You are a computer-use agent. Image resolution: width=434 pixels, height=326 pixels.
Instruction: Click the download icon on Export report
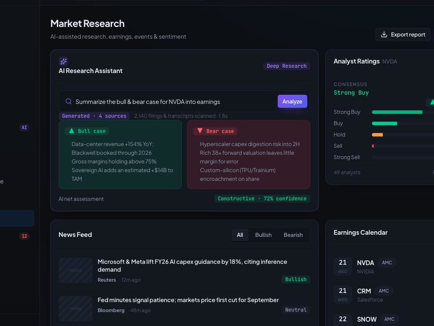point(384,34)
